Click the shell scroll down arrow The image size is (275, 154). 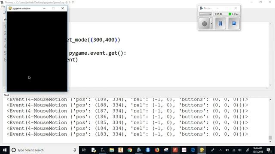point(270,141)
